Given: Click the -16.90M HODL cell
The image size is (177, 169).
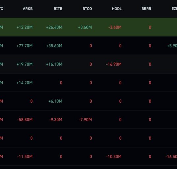Looking at the screenshot, I should pos(114,64).
